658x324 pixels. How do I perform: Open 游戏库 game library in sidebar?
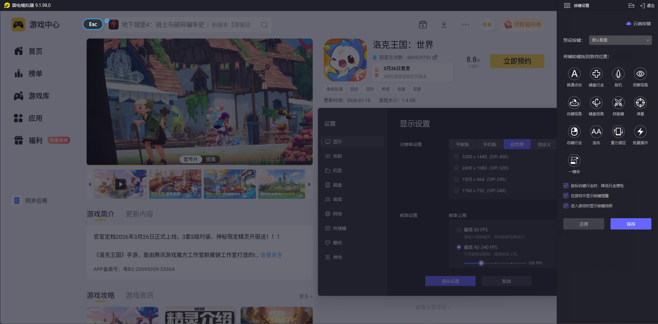pos(32,96)
